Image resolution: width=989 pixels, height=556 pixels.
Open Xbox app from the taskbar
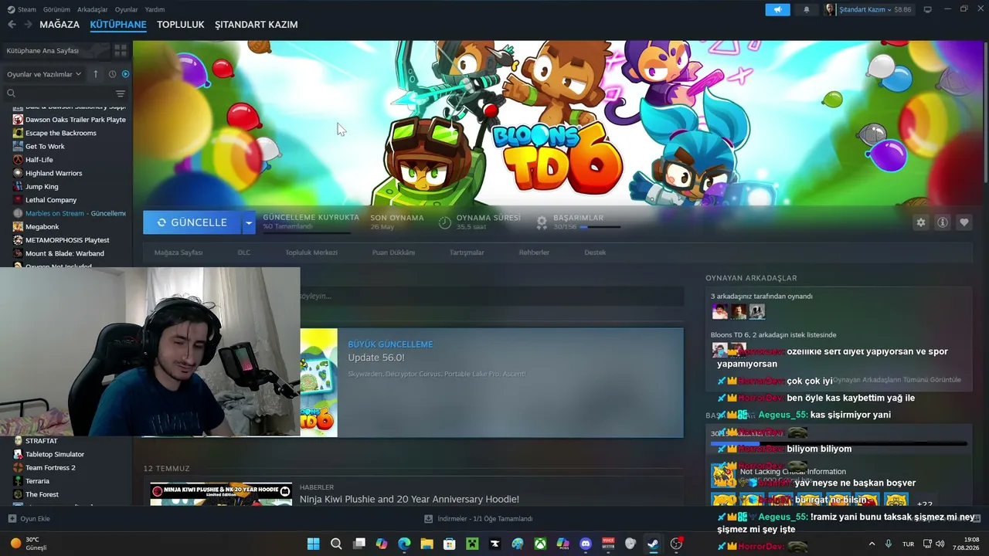(540, 544)
